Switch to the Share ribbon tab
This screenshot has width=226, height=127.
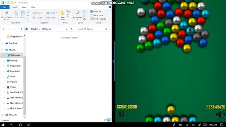(x=24, y=7)
